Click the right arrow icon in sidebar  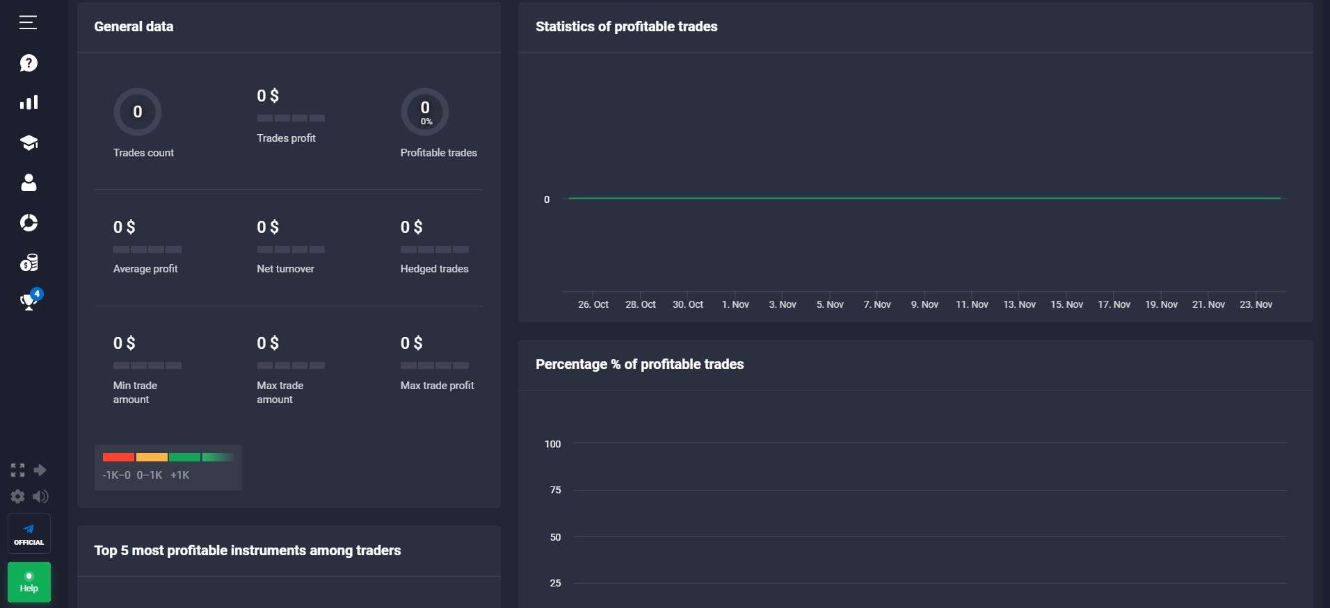40,470
